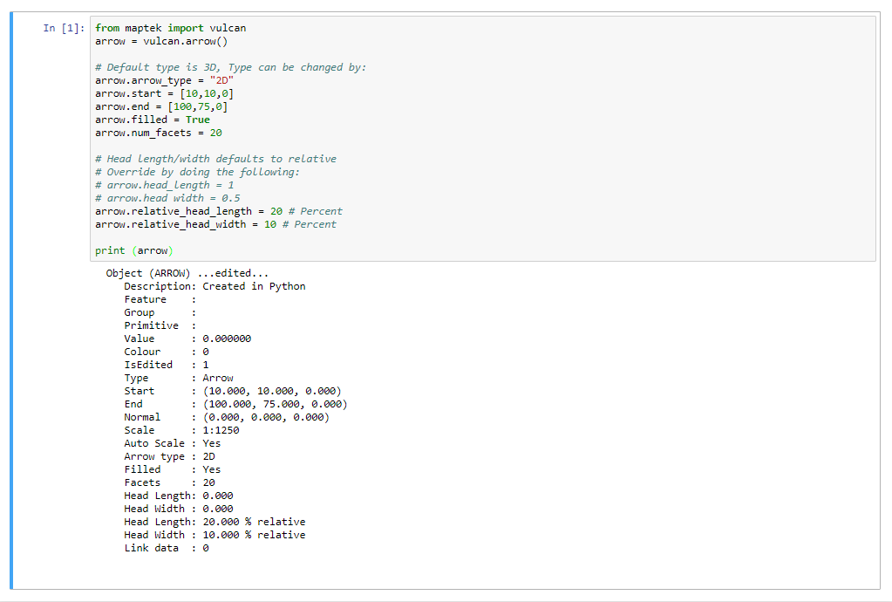Image resolution: width=892 pixels, height=602 pixels.
Task: Click the 'Head Width : 0.000' output row
Action: click(x=179, y=509)
